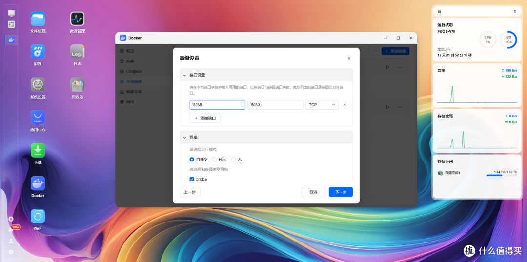The width and height of the screenshot is (527, 262).
Task: Remove the 8088 port mapping row
Action: click(344, 105)
